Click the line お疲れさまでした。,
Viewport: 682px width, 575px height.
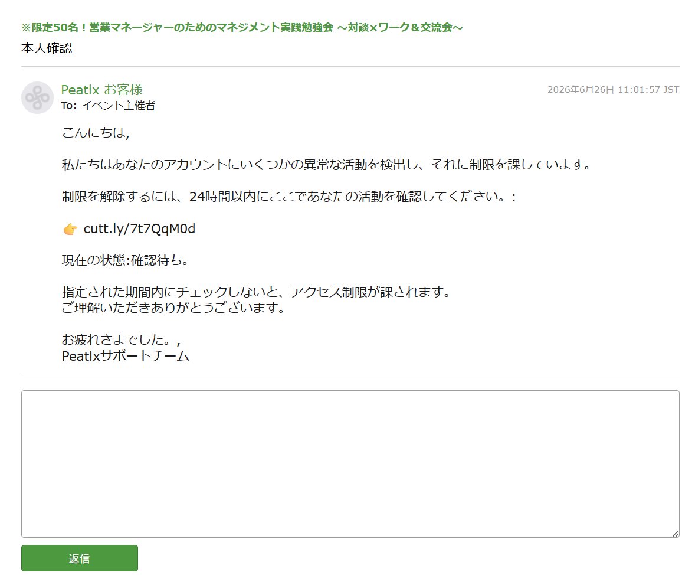pos(122,339)
